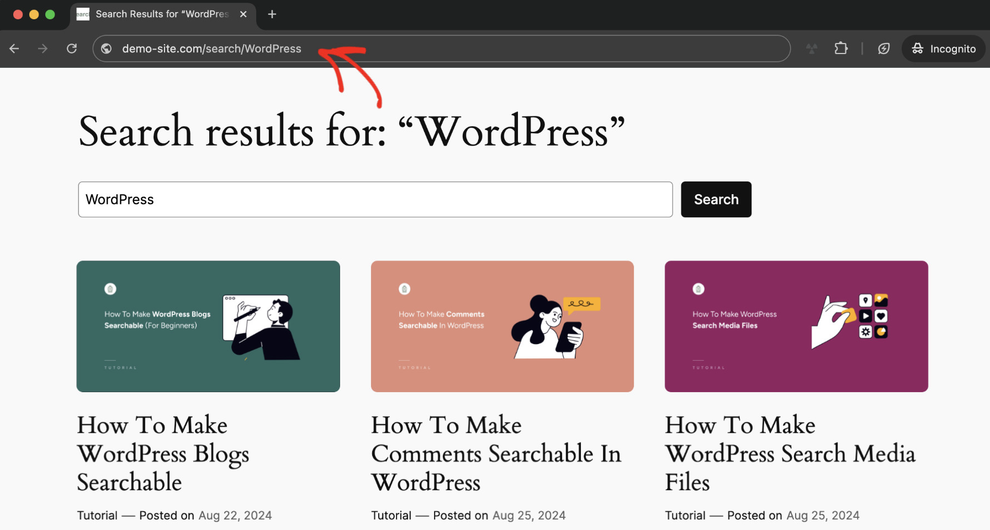This screenshot has height=530, width=990.
Task: Open How To Make WordPress Search Media Files
Action: point(790,453)
